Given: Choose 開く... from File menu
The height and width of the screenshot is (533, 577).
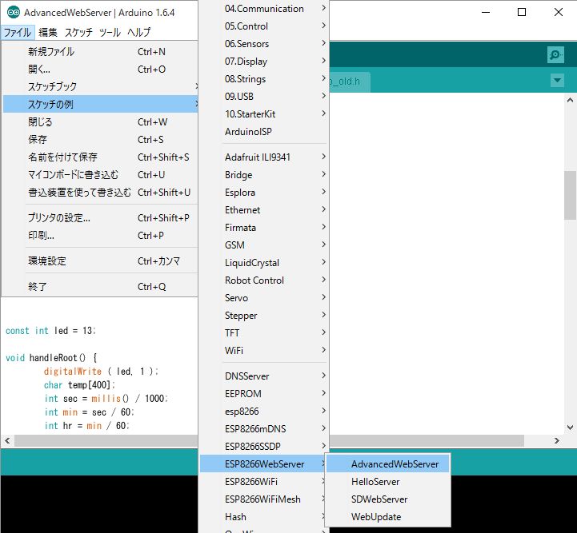Looking at the screenshot, I should pos(101,69).
